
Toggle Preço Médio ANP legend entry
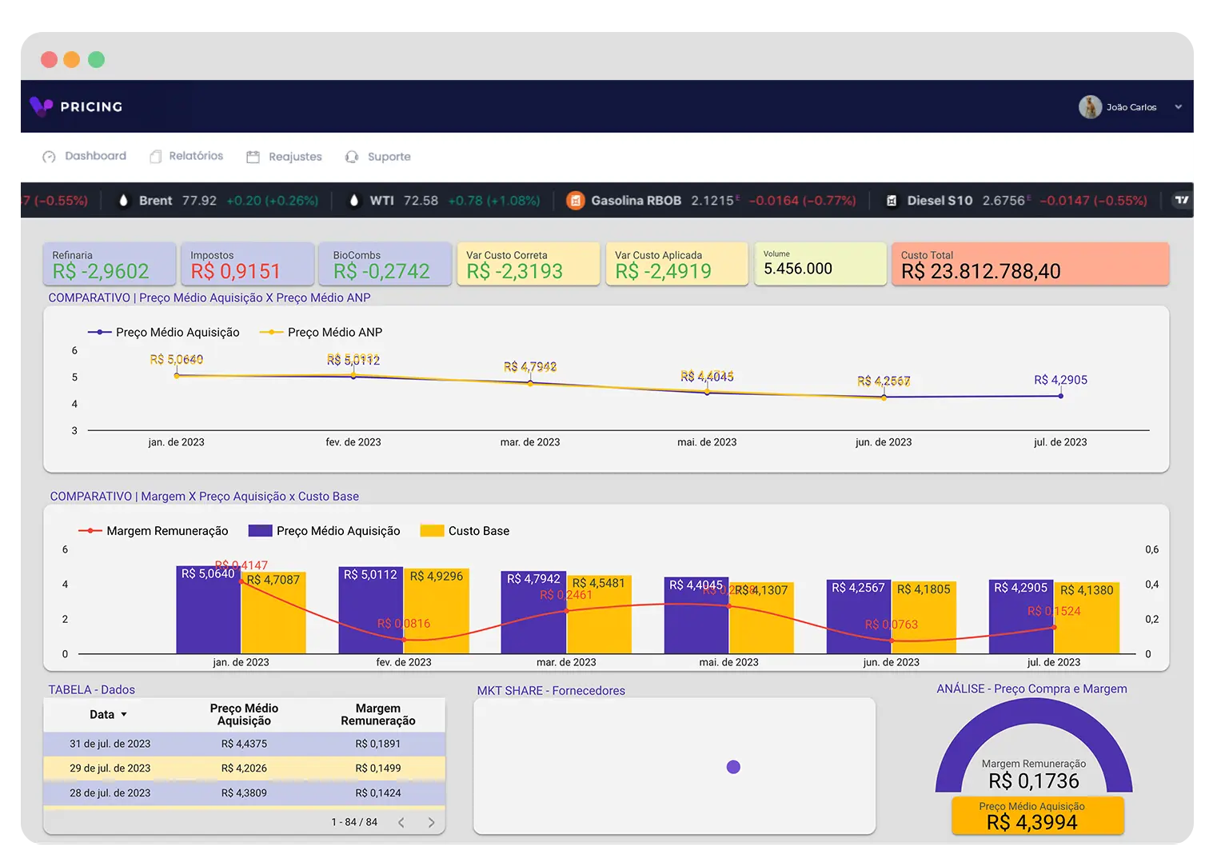pos(321,332)
